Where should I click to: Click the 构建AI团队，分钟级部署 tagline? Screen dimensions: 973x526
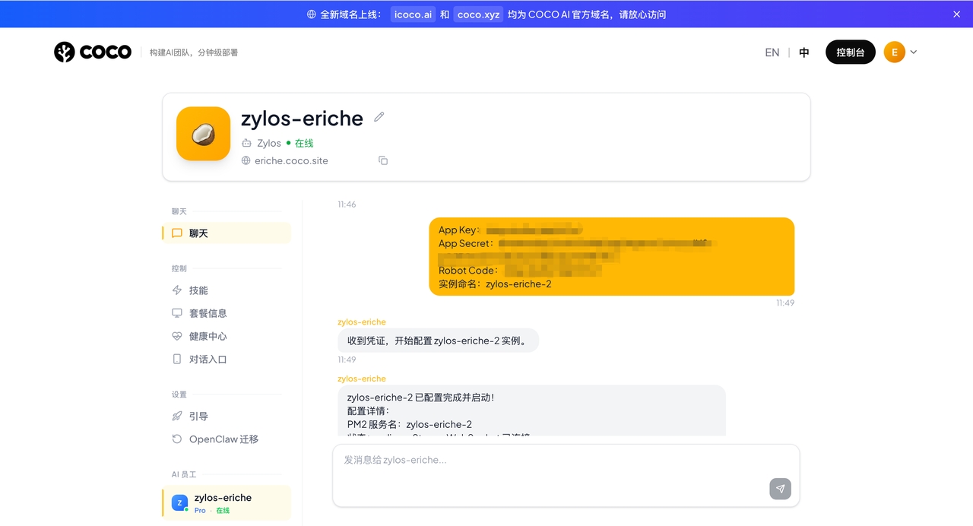(194, 52)
